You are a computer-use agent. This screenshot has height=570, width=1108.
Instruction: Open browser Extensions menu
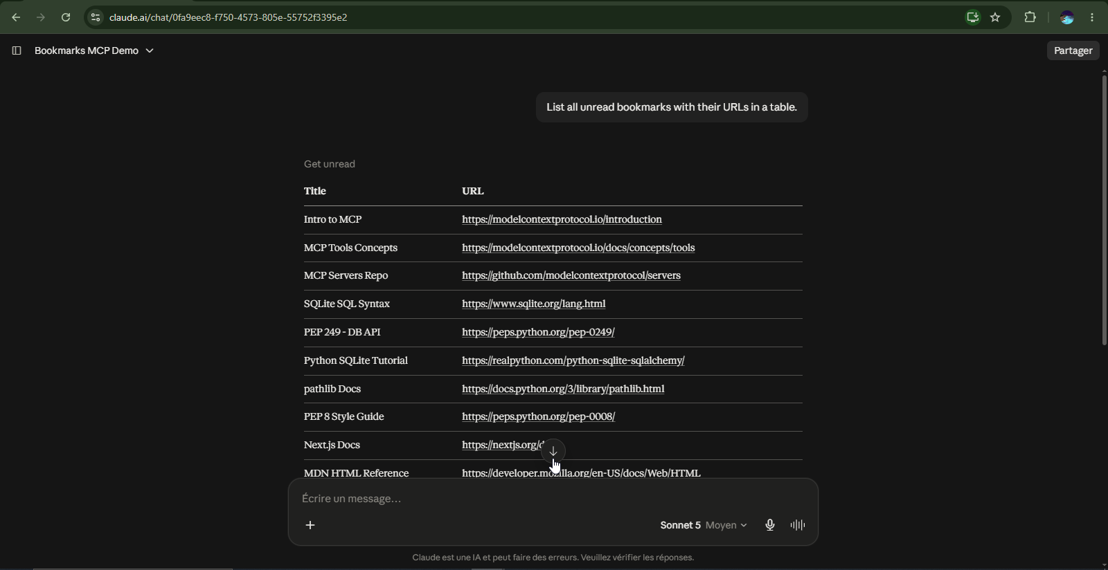tap(1030, 17)
